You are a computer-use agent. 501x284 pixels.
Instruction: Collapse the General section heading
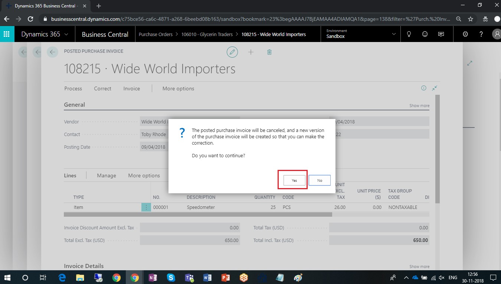(74, 105)
